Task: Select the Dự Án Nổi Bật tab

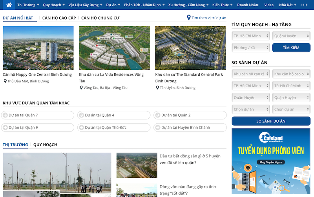Action: 18,18
